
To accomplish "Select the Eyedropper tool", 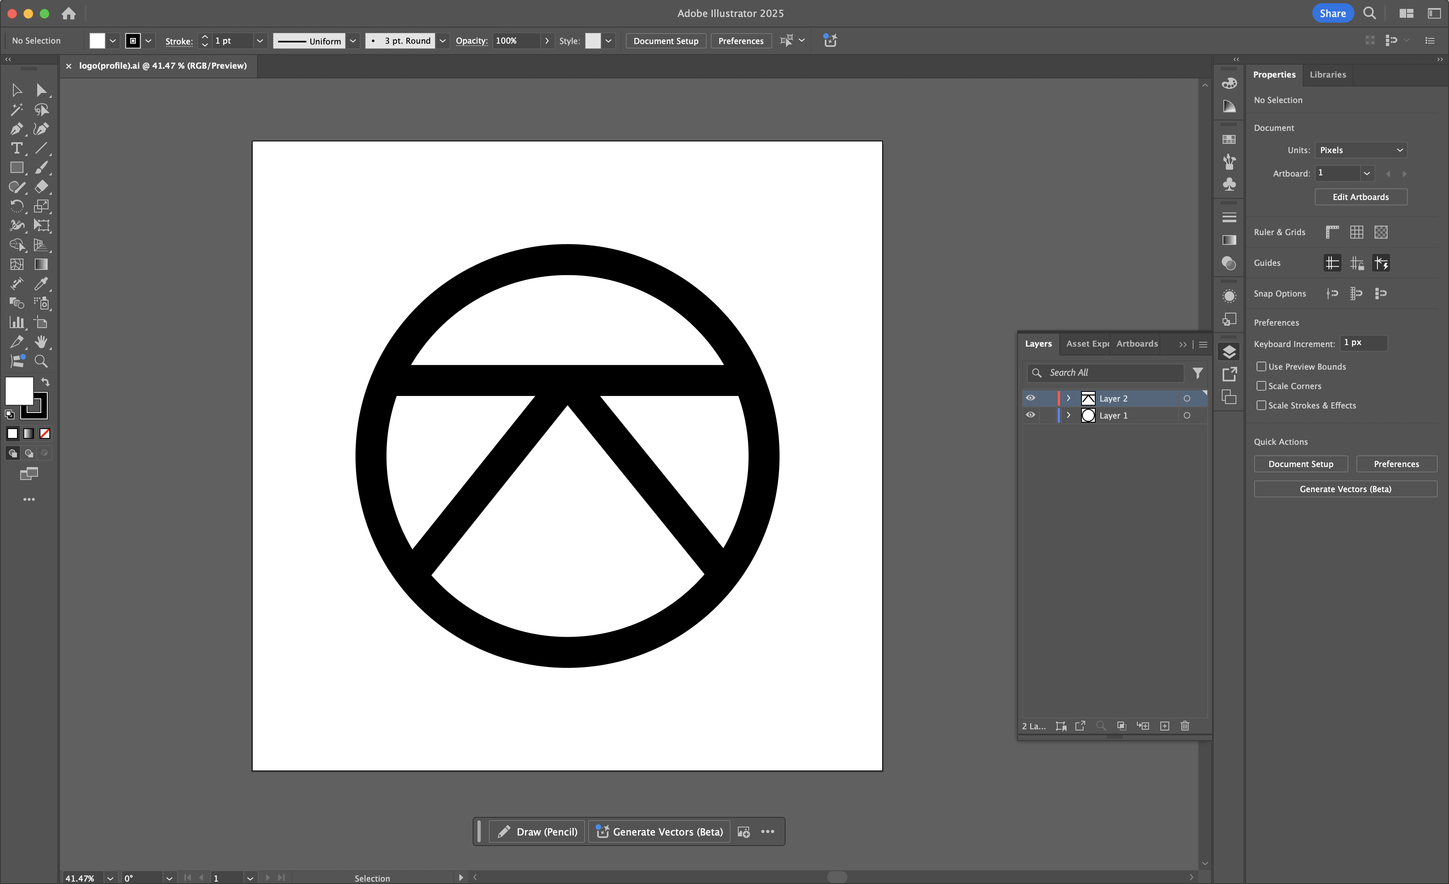I will (41, 284).
